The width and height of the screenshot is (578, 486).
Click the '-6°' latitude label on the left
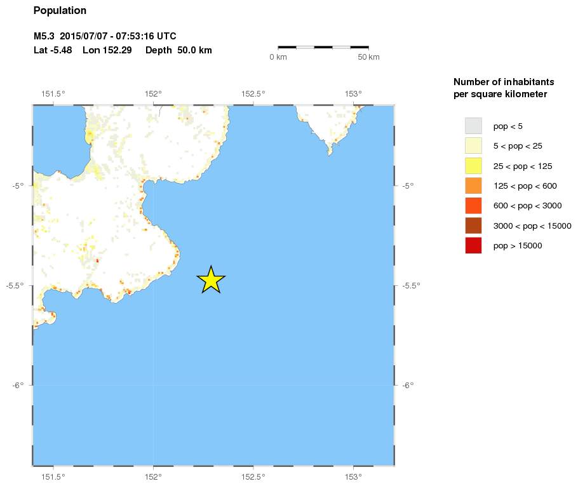[17, 385]
